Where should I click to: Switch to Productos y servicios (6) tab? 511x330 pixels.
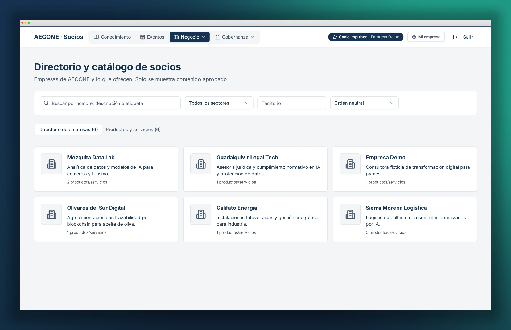coord(133,129)
